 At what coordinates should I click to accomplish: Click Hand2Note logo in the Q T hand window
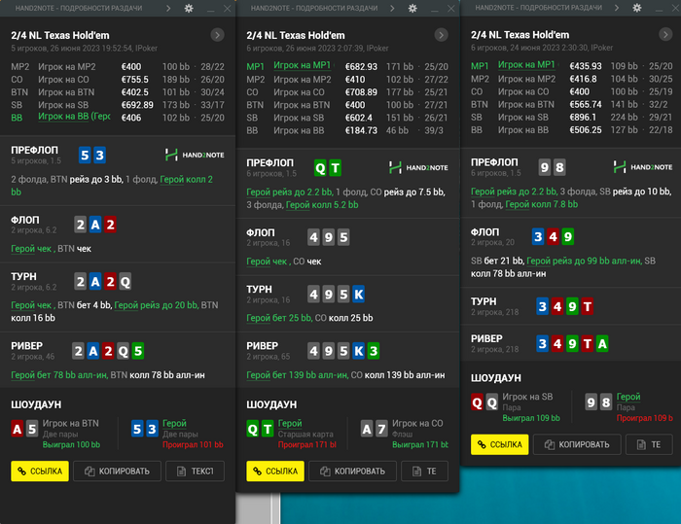point(418,167)
